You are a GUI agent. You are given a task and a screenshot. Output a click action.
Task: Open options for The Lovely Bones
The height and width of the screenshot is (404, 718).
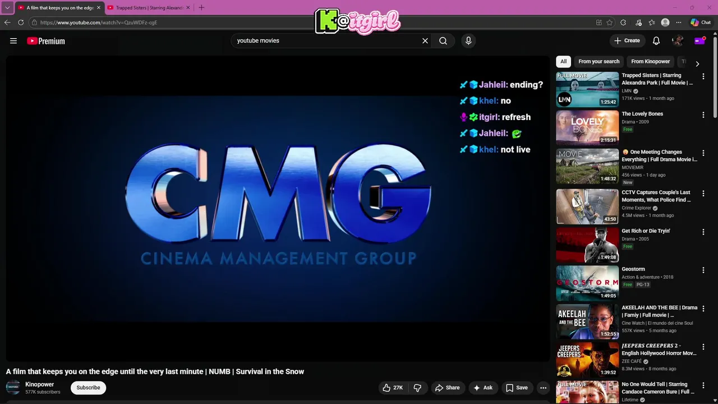703,114
